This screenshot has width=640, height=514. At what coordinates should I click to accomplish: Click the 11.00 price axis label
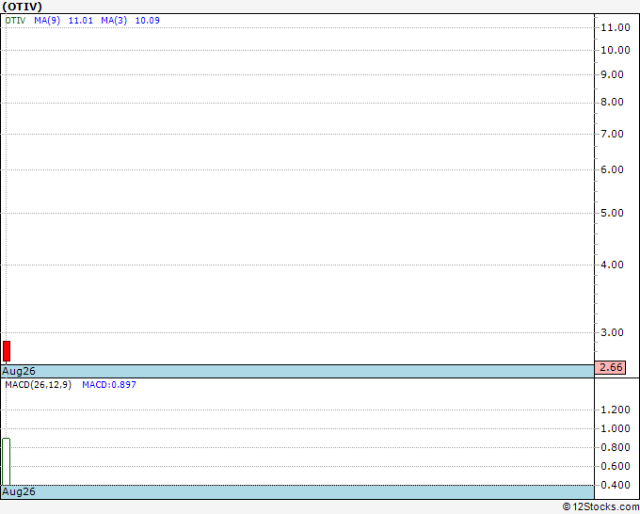point(616,27)
